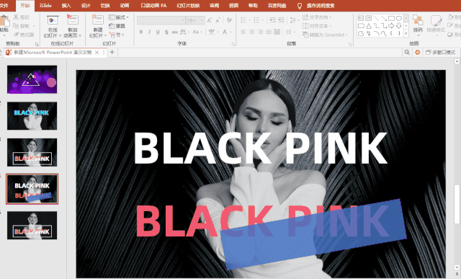The width and height of the screenshot is (461, 279).
Task: Click the 多窗口模式 multi-window button
Action: pyautogui.click(x=441, y=53)
